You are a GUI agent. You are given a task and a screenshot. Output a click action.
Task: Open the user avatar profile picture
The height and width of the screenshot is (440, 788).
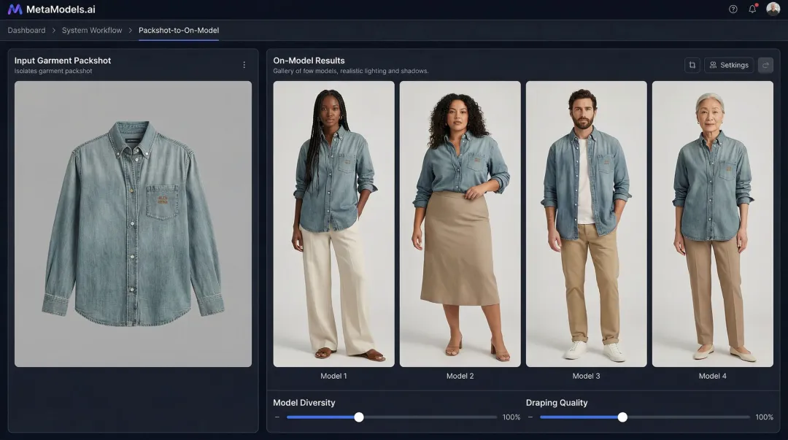click(x=774, y=9)
